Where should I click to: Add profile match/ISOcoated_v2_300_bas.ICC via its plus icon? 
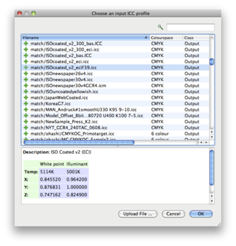(x=26, y=43)
